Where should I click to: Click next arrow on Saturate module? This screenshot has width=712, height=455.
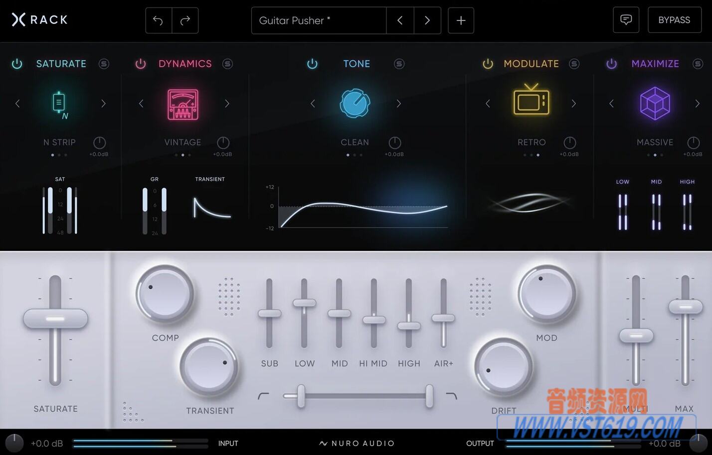pos(103,103)
